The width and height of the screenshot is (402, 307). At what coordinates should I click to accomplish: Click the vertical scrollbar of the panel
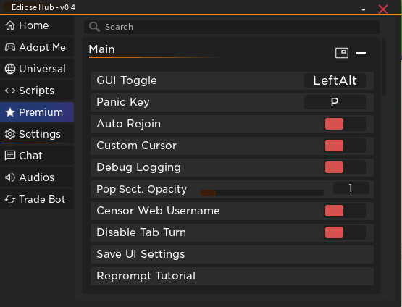click(x=384, y=67)
